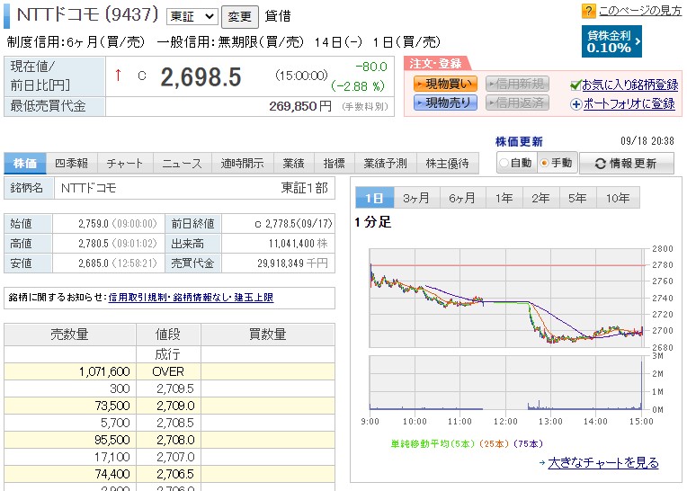Image resolution: width=687 pixels, height=491 pixels.
Task: Switch to ニュース tab
Action: pos(183,164)
